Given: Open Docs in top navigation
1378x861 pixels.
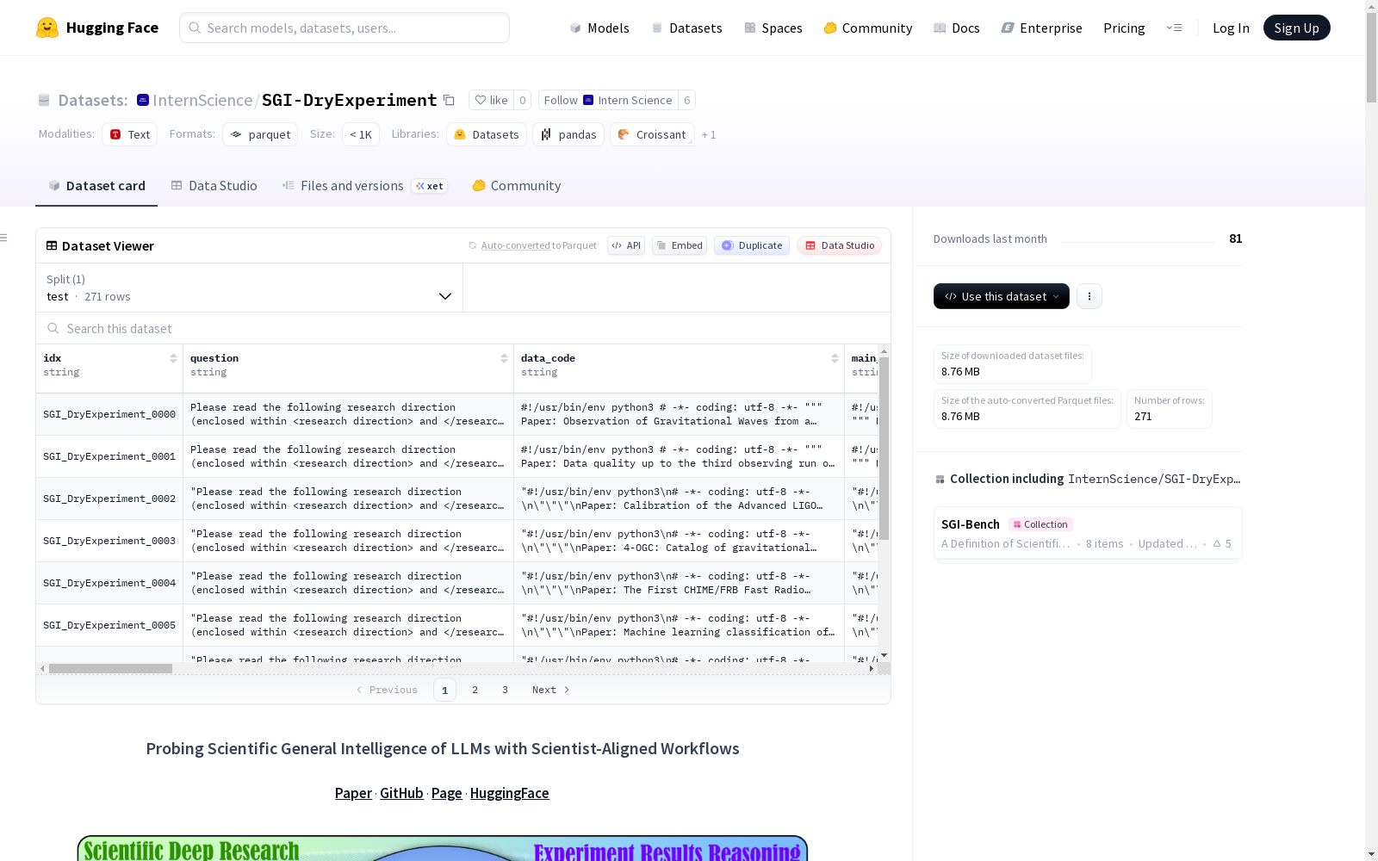Looking at the screenshot, I should 957,28.
